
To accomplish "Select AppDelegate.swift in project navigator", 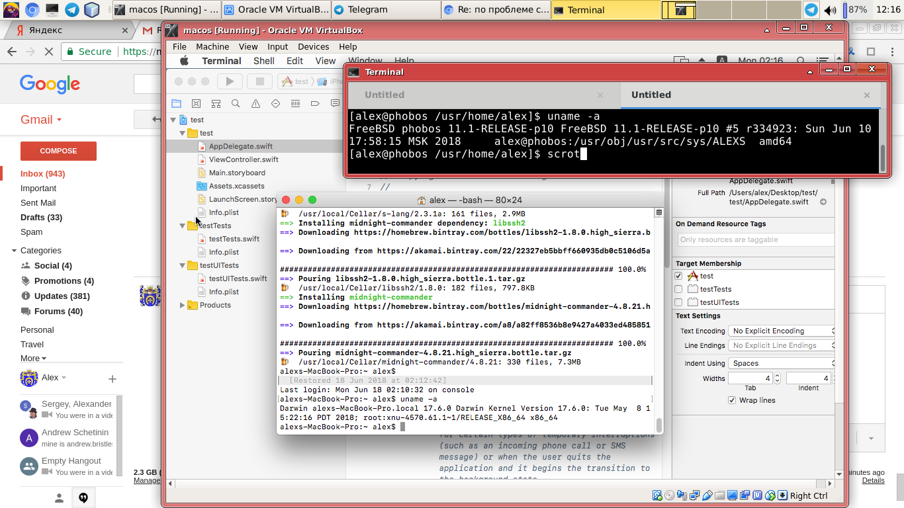I will pos(240,146).
